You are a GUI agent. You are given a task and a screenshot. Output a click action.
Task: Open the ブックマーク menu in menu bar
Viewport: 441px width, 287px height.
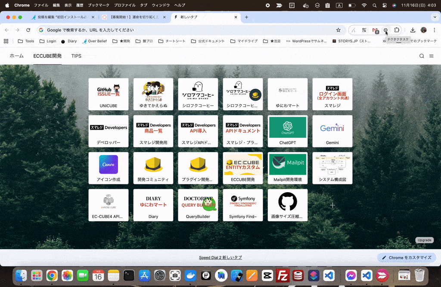(98, 5)
